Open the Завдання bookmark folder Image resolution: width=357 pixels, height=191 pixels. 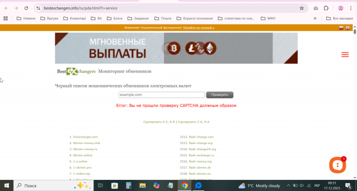pyautogui.click(x=138, y=19)
